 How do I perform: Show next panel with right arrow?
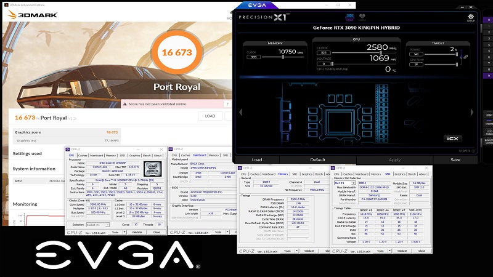tap(471, 112)
